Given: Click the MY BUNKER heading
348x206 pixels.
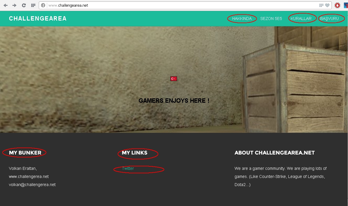Looking at the screenshot, I should pyautogui.click(x=25, y=153).
